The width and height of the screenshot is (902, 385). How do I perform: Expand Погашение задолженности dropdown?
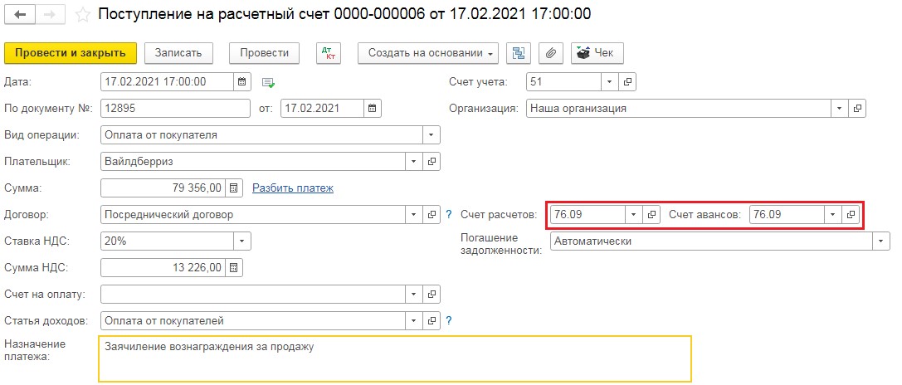click(x=881, y=241)
